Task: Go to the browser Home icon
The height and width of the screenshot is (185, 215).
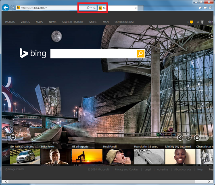Action: [x=200, y=8]
